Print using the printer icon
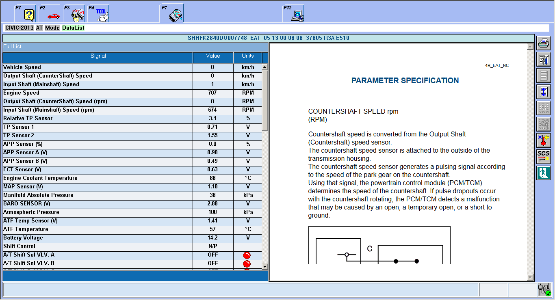 [544, 43]
